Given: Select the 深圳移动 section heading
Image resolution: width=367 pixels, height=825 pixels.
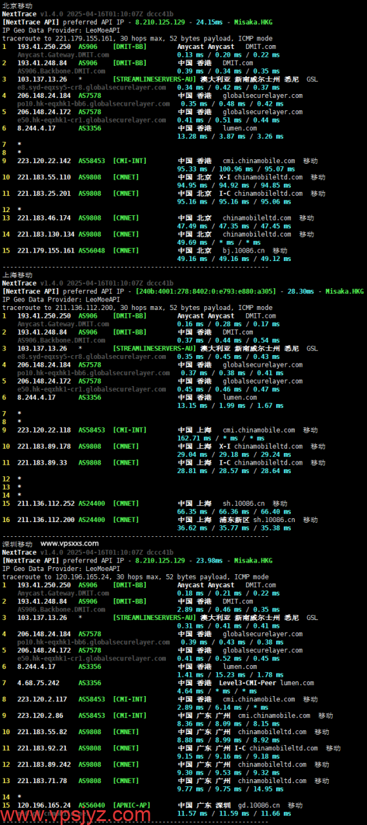Looking at the screenshot, I should 17,544.
